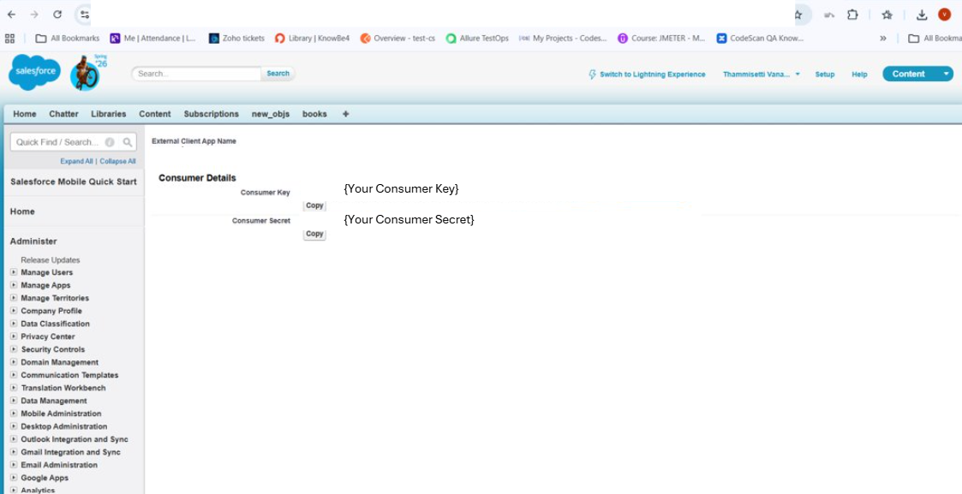Reload the page with the browser refresh icon
The width and height of the screenshot is (962, 494).
point(57,15)
